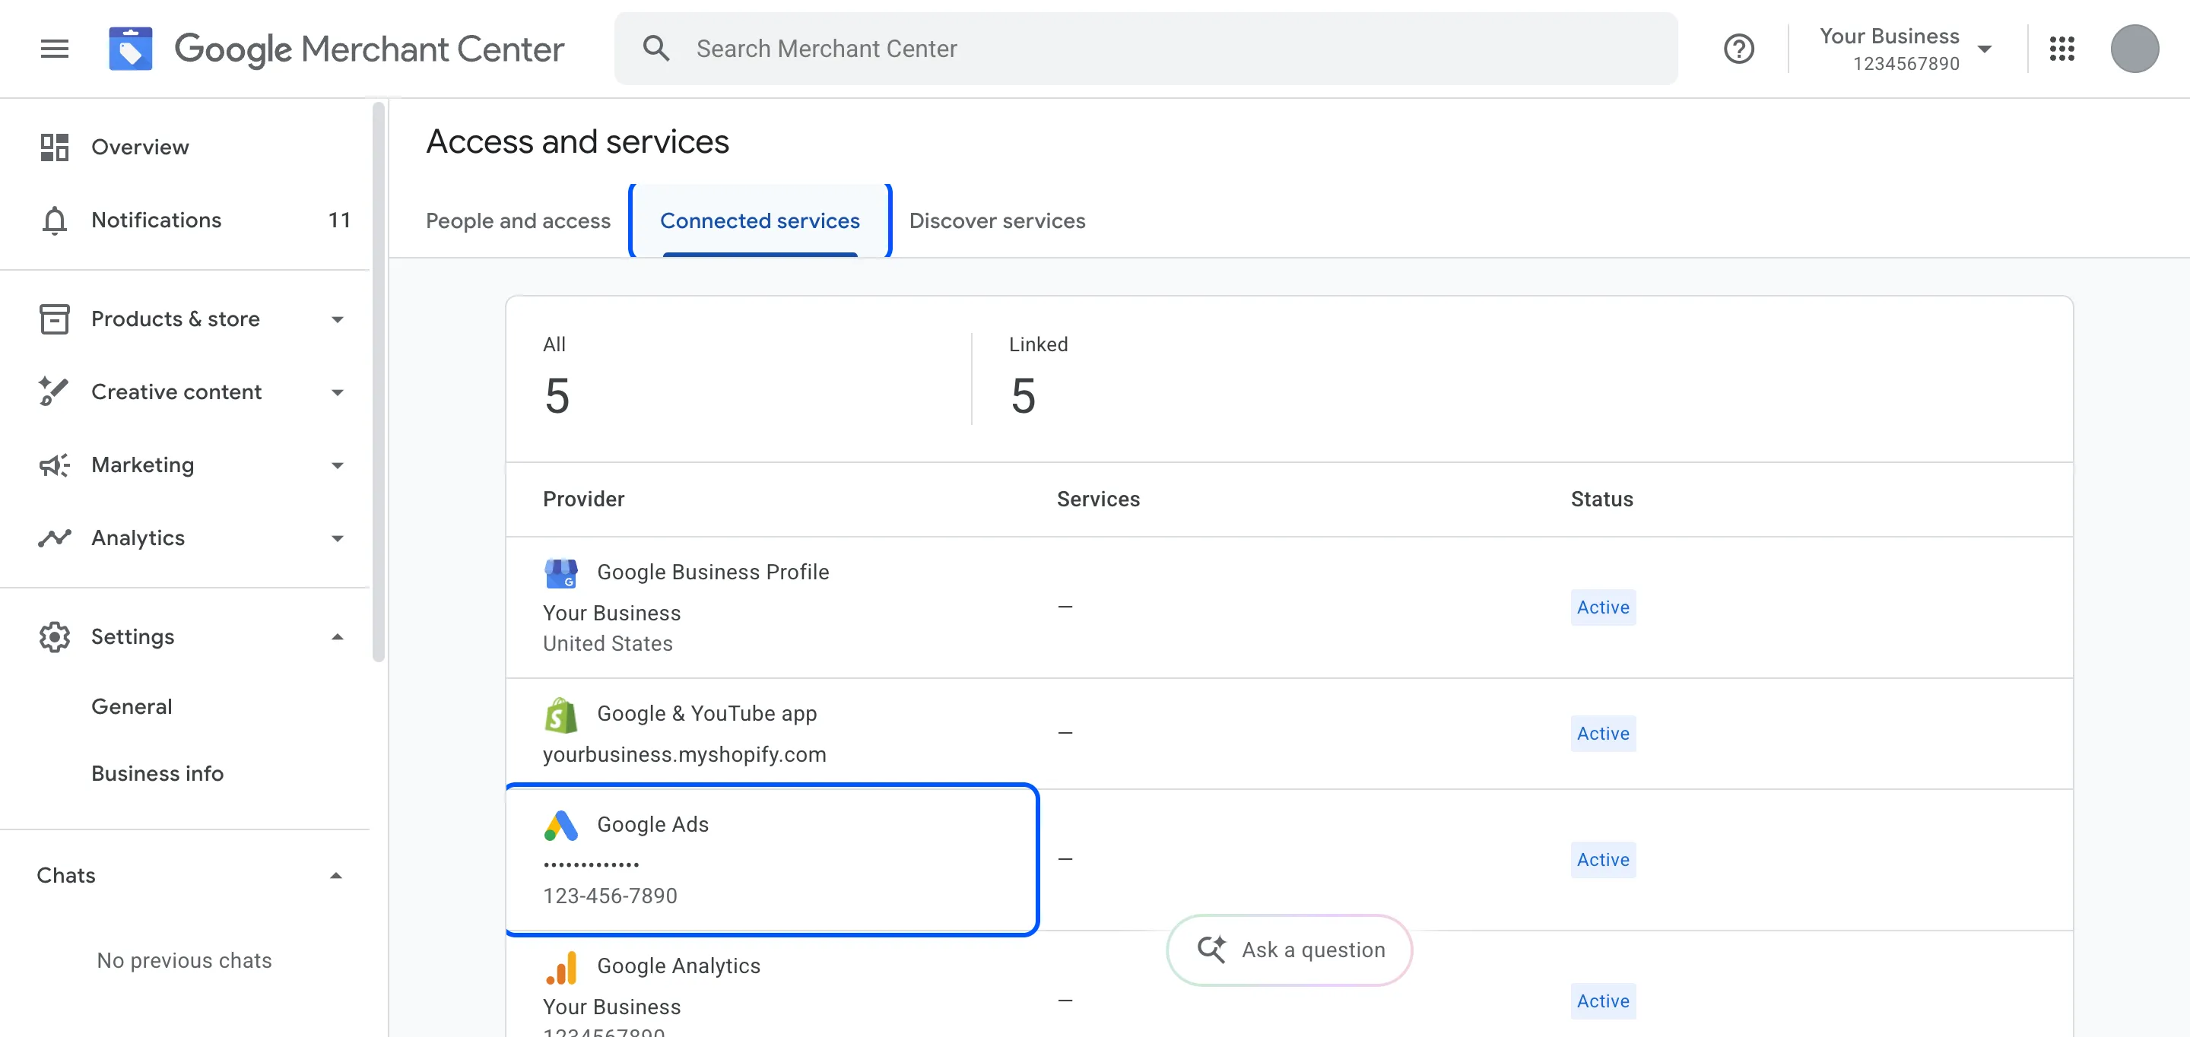The height and width of the screenshot is (1037, 2190).
Task: Click Active status for Google Business Profile
Action: (x=1602, y=607)
